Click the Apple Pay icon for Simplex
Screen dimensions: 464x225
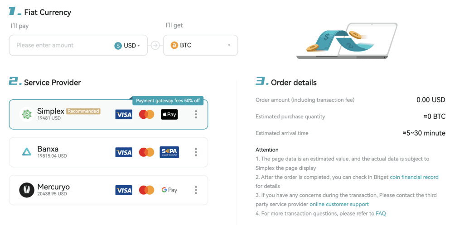click(169, 114)
